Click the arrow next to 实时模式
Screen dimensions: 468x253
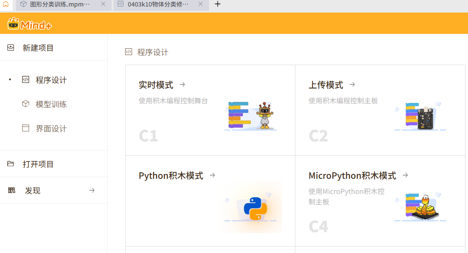click(183, 85)
